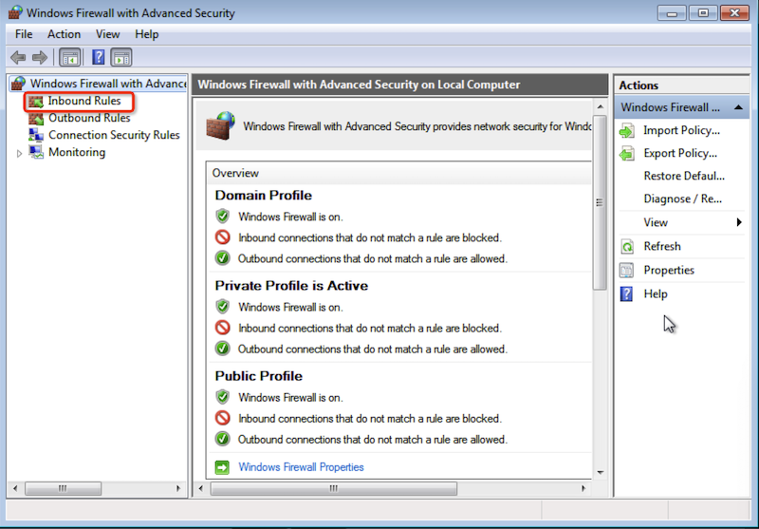Click the root firewall globe icon in the tree
759x529 pixels.
(x=18, y=84)
